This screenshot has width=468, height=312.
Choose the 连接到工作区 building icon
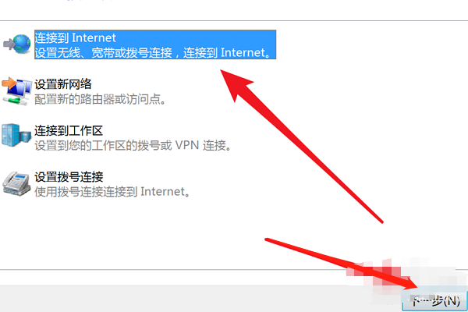[x=16, y=135]
